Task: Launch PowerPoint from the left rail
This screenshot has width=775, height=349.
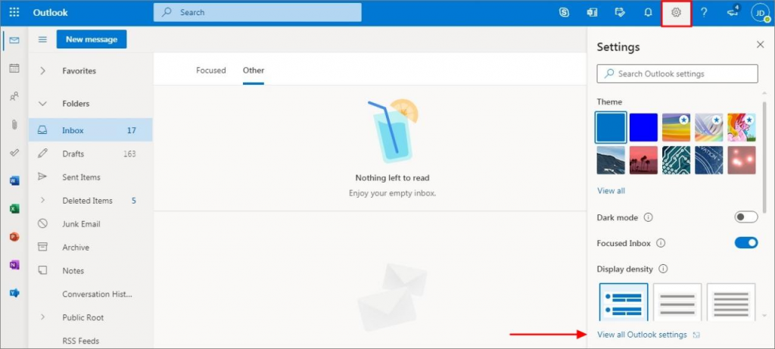Action: (14, 237)
